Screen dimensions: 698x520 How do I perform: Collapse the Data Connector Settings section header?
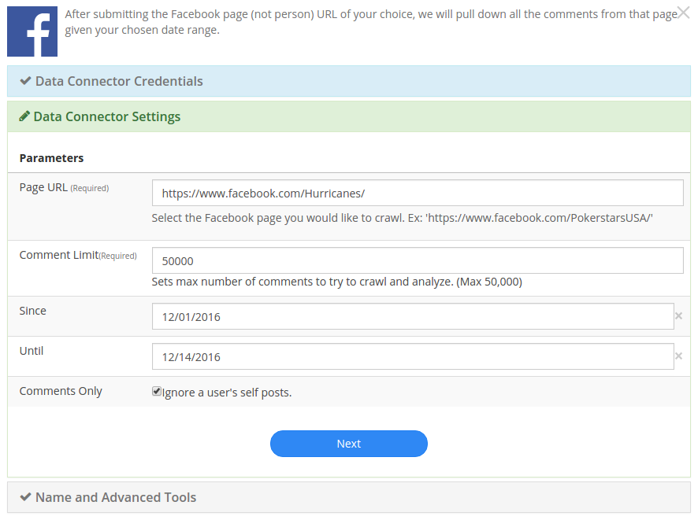pos(348,116)
